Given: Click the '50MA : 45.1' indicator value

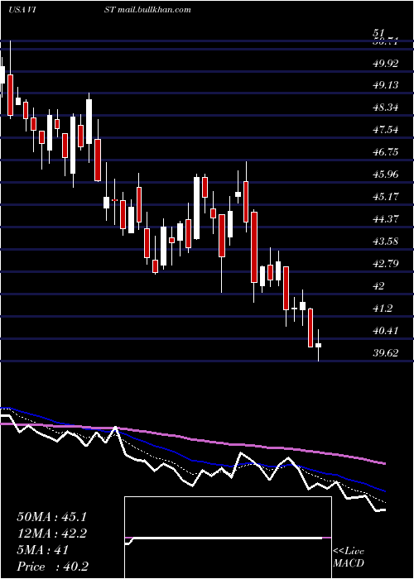Looking at the screenshot, I should point(51,517).
